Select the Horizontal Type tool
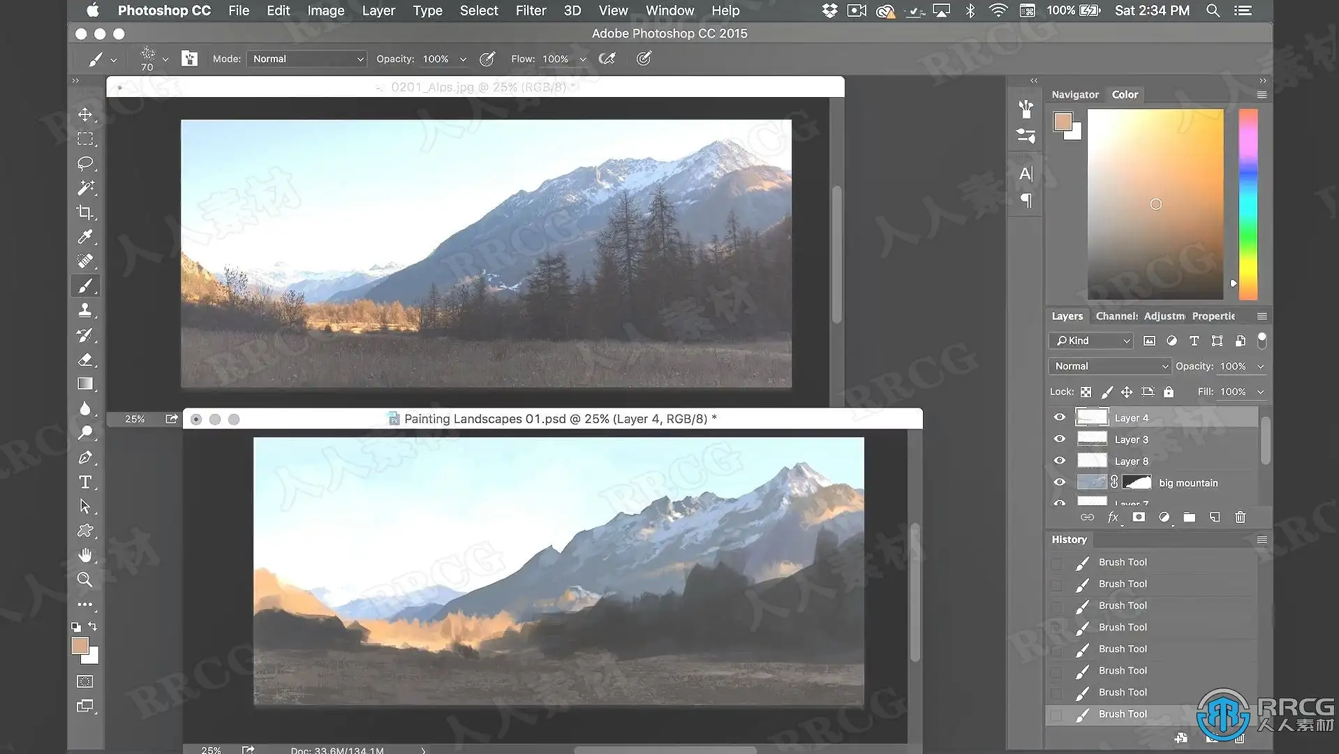Screen dimensions: 1339x754 point(85,482)
